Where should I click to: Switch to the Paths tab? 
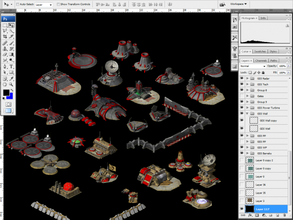pyautogui.click(x=273, y=61)
